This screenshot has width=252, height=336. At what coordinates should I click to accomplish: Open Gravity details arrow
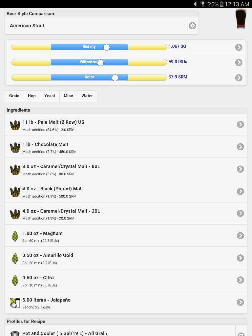(239, 47)
